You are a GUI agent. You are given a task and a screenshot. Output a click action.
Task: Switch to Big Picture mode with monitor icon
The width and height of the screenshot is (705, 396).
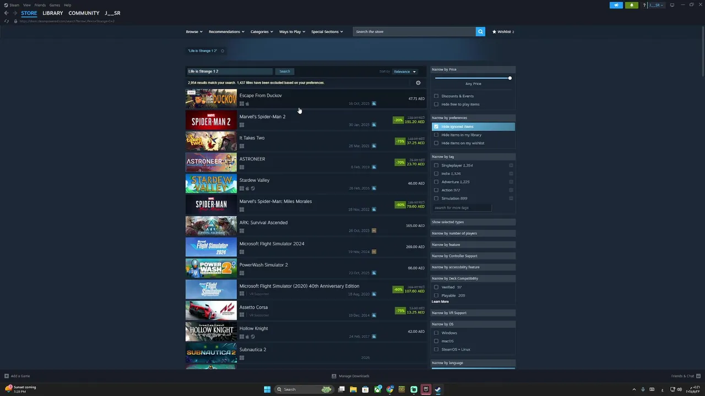point(672,5)
